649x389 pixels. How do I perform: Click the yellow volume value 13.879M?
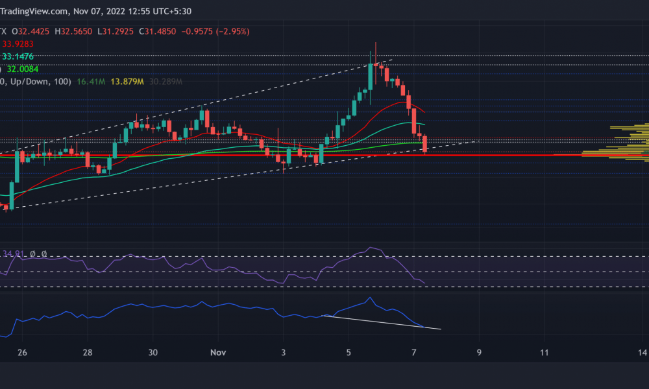pyautogui.click(x=127, y=82)
